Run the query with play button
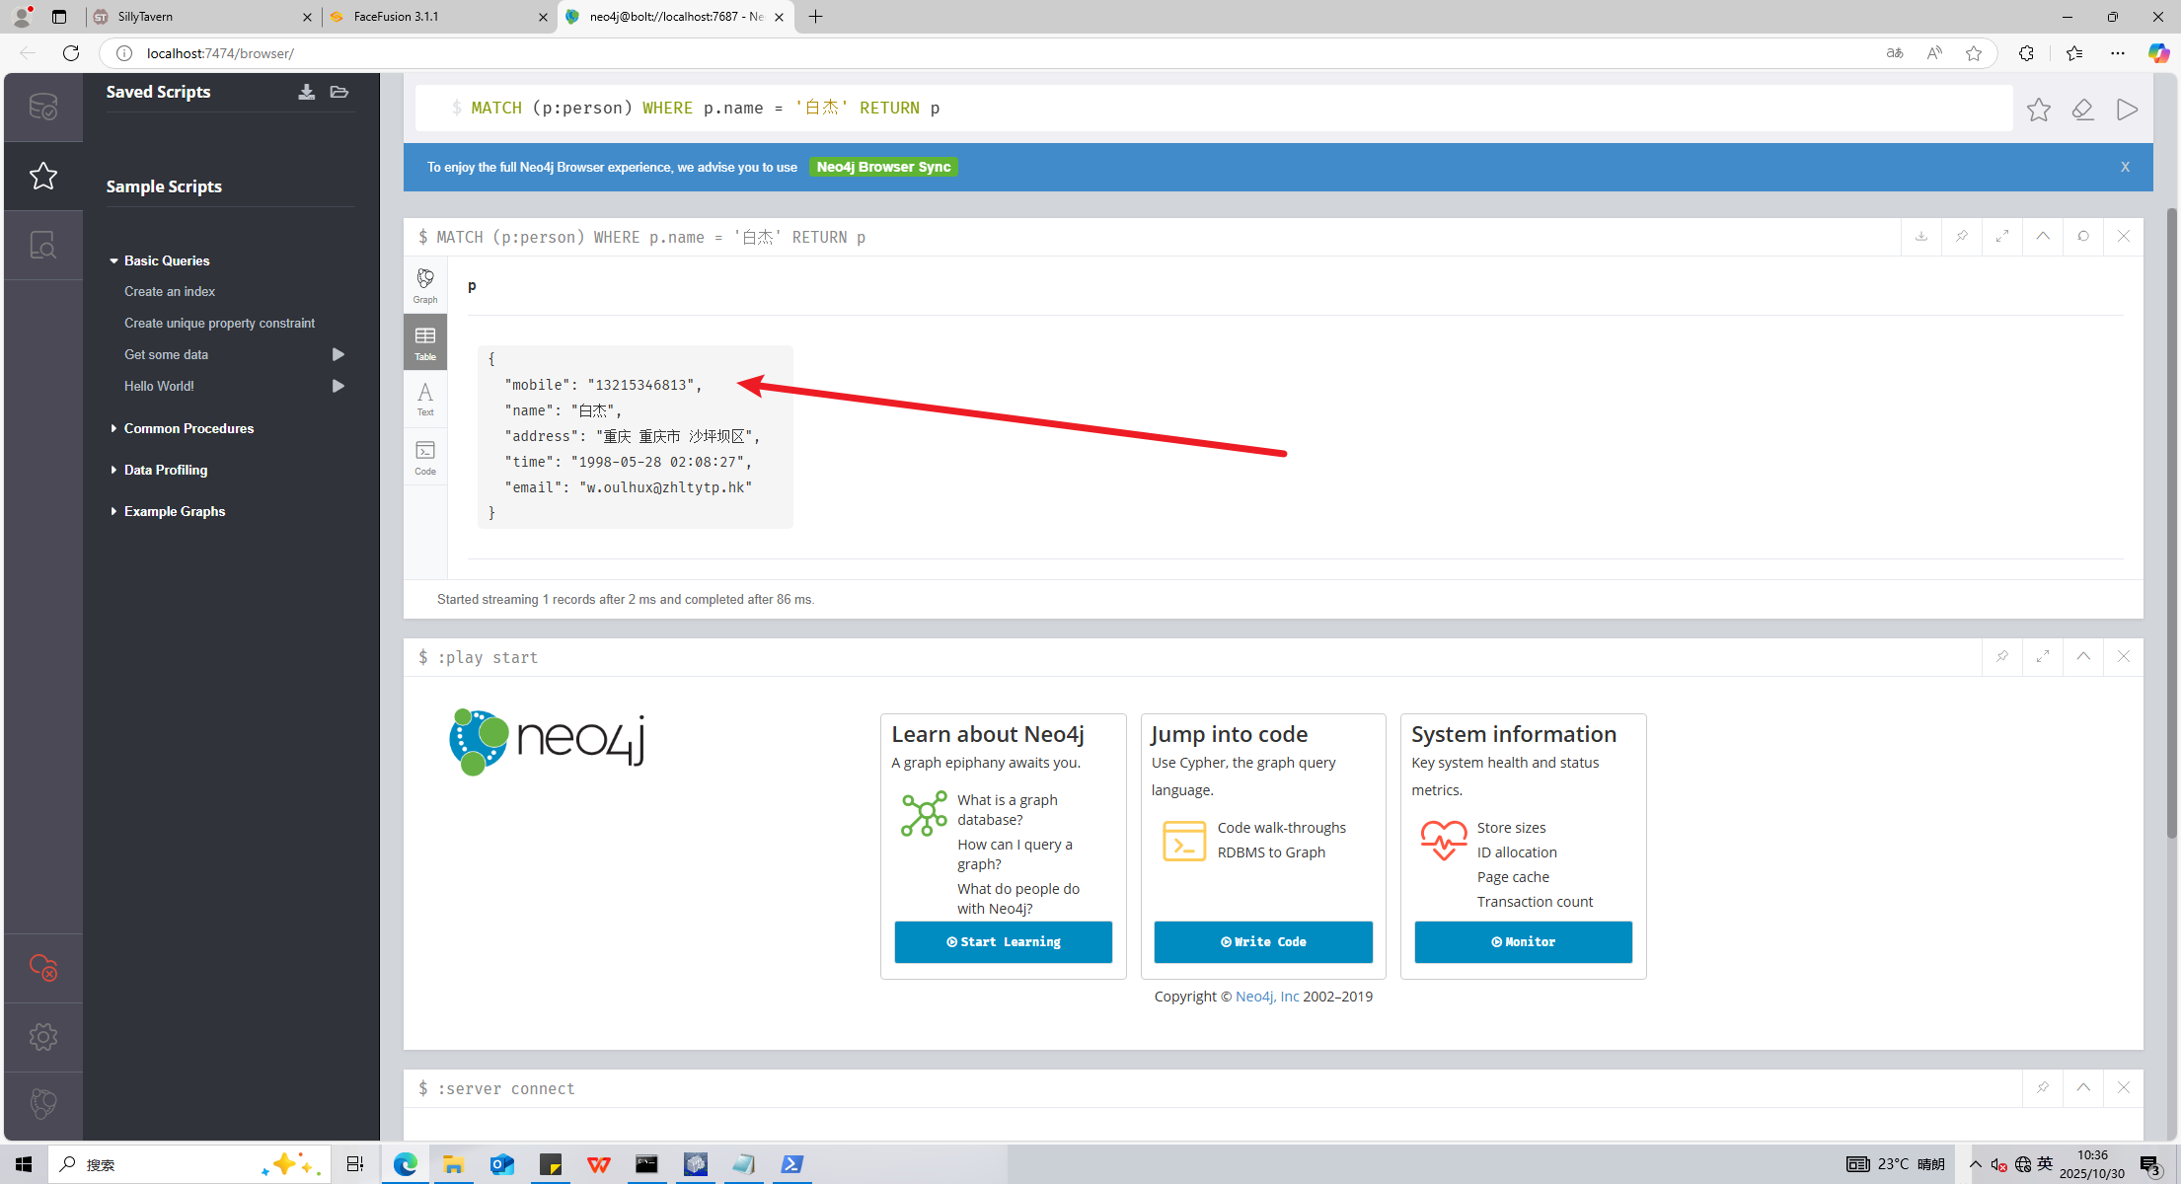Screen dimensions: 2181x1184 tap(2127, 110)
